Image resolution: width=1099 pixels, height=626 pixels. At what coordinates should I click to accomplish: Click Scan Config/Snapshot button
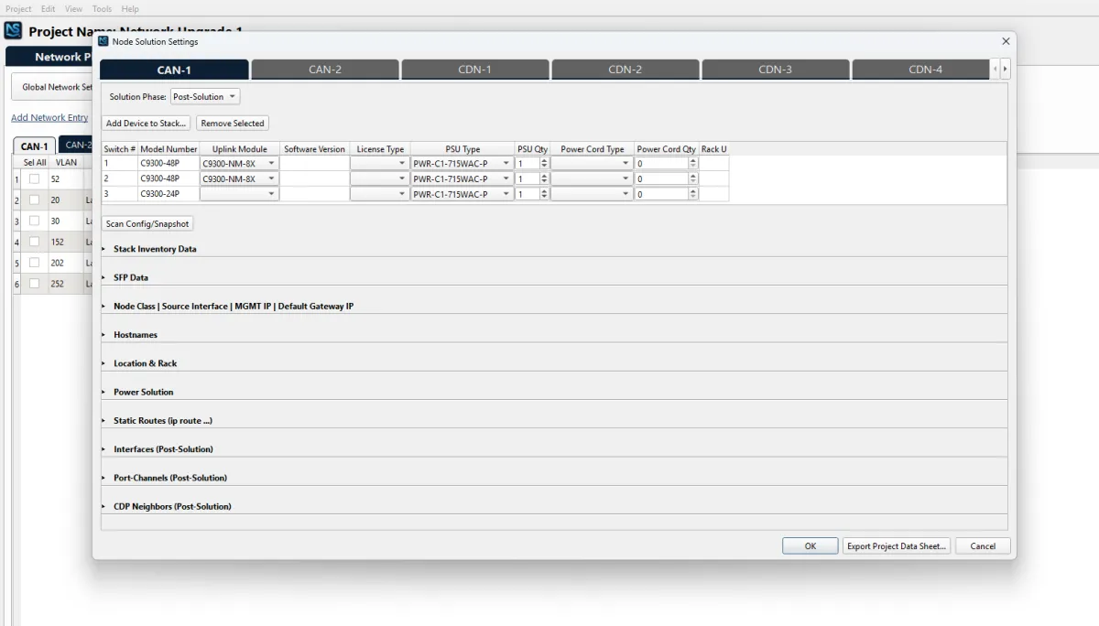click(x=147, y=223)
